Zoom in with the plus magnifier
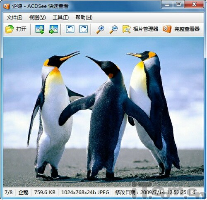 pyautogui.click(x=100, y=29)
